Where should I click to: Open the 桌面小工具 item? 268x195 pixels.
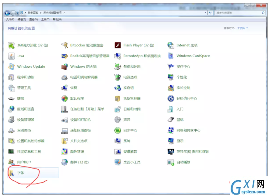[x=128, y=162]
